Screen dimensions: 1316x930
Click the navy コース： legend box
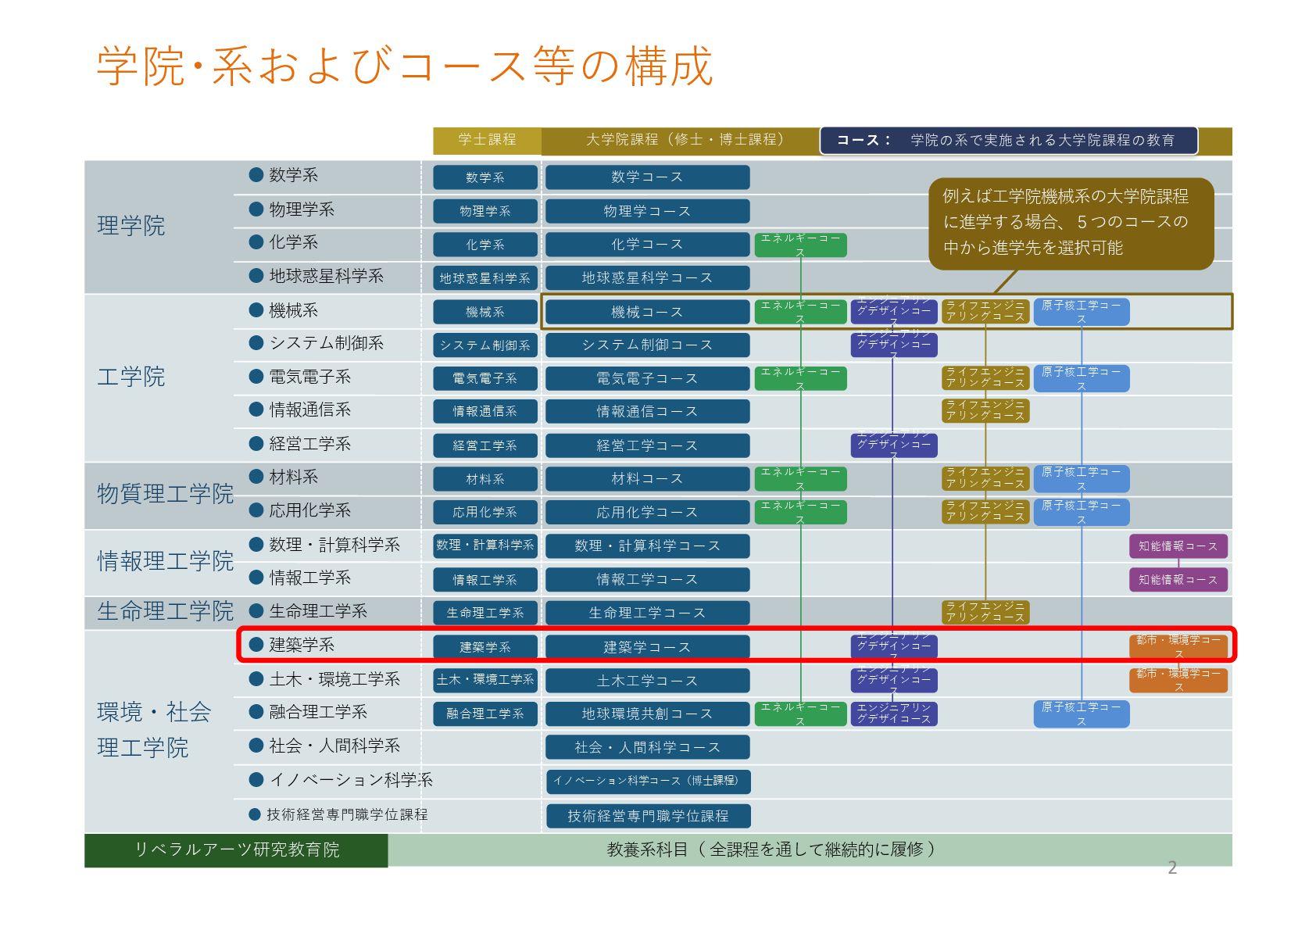click(1009, 141)
